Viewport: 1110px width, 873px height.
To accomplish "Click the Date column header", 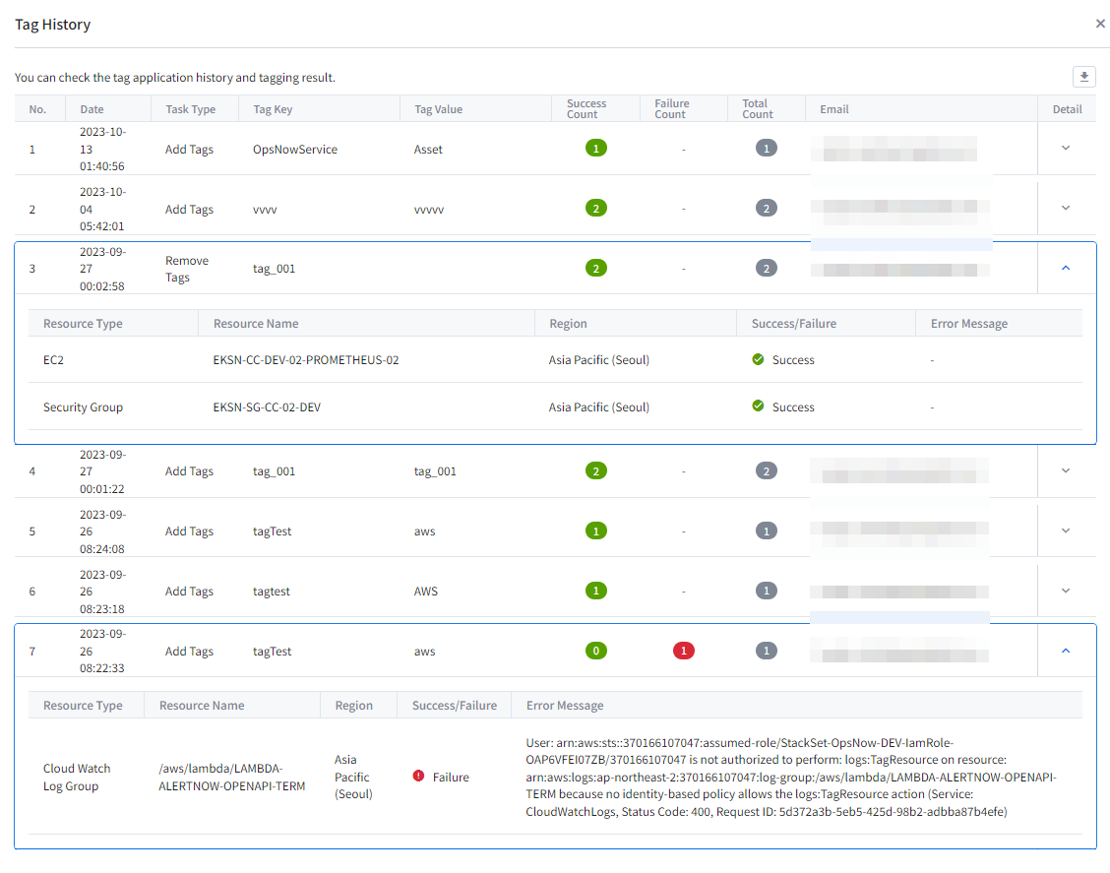I will 92,109.
